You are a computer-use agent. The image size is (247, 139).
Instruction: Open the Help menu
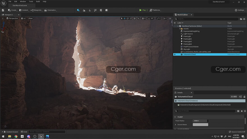click(45, 2)
